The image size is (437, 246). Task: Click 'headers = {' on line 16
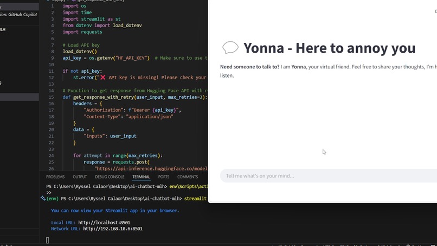pos(88,103)
